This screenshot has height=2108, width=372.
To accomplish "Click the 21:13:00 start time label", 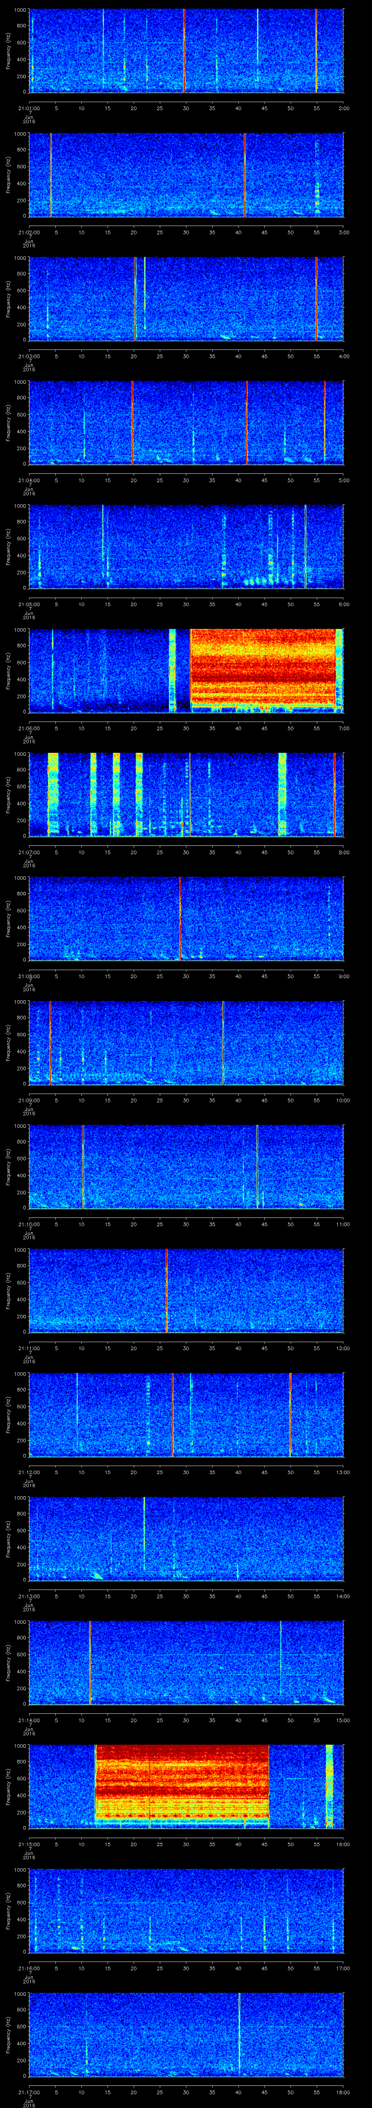I will point(29,1596).
